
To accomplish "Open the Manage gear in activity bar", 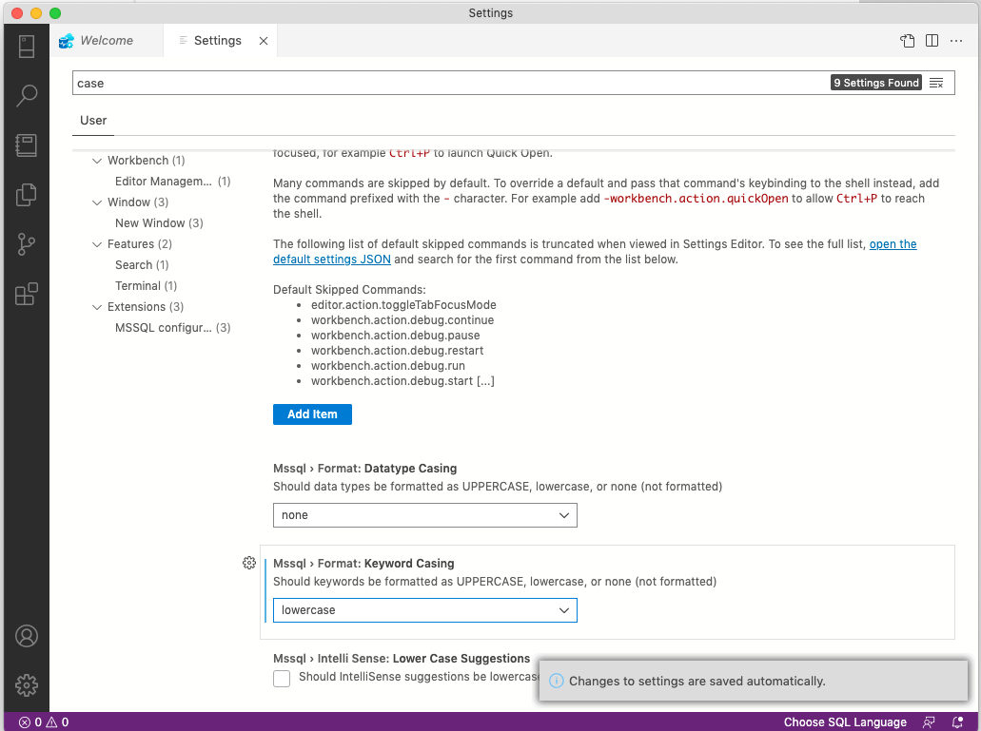I will click(x=27, y=685).
